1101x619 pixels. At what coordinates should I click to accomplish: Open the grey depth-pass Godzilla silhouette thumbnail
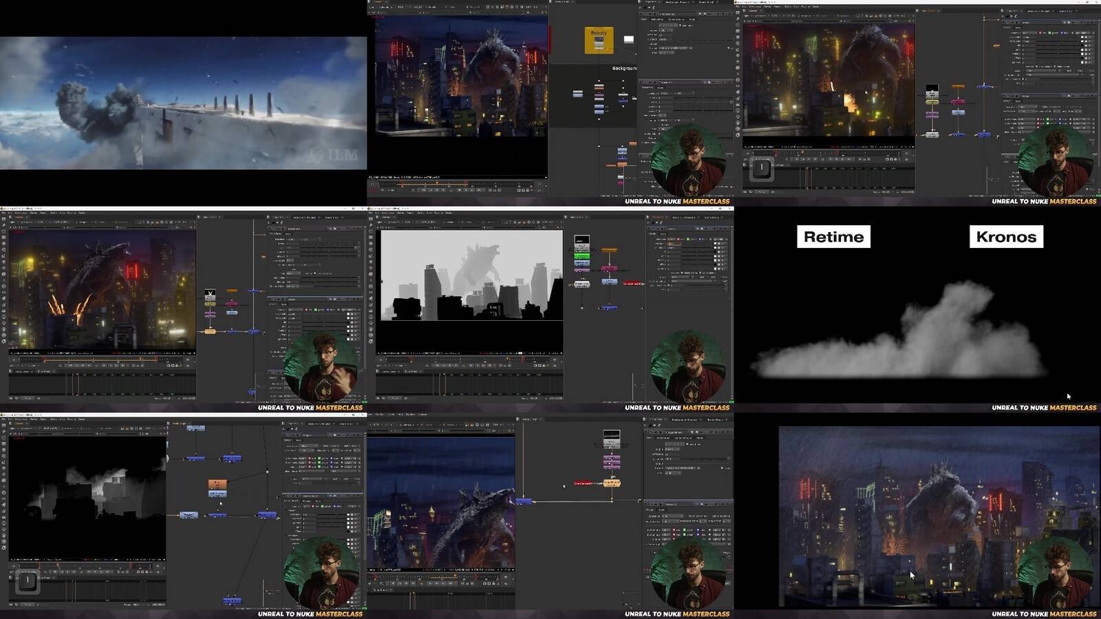pyautogui.click(x=471, y=275)
